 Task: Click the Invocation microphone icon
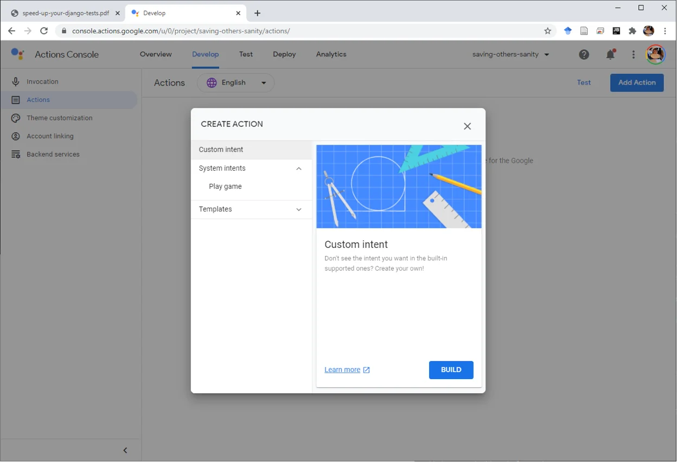[x=16, y=82]
